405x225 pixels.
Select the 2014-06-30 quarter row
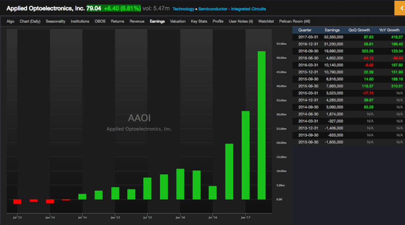(349, 114)
